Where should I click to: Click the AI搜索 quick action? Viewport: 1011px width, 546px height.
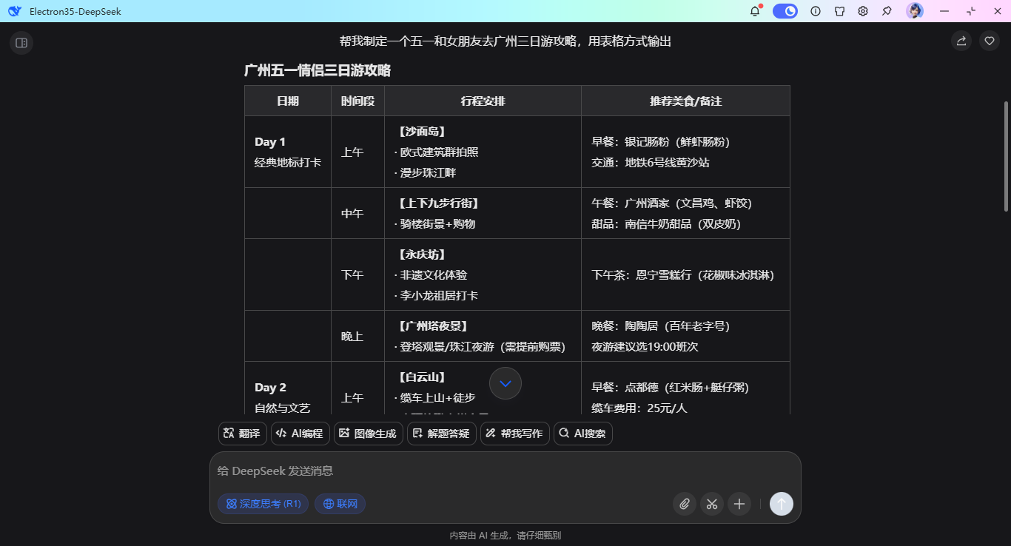coord(582,433)
